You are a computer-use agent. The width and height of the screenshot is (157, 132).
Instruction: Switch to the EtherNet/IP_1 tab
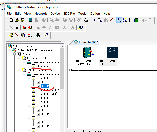coord(86,42)
